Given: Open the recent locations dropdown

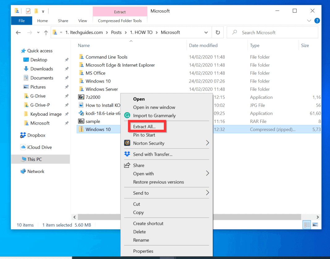Looking at the screenshot, I should click(38, 32).
